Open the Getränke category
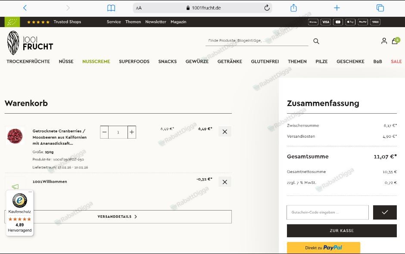This screenshot has height=254, width=405. pyautogui.click(x=230, y=62)
